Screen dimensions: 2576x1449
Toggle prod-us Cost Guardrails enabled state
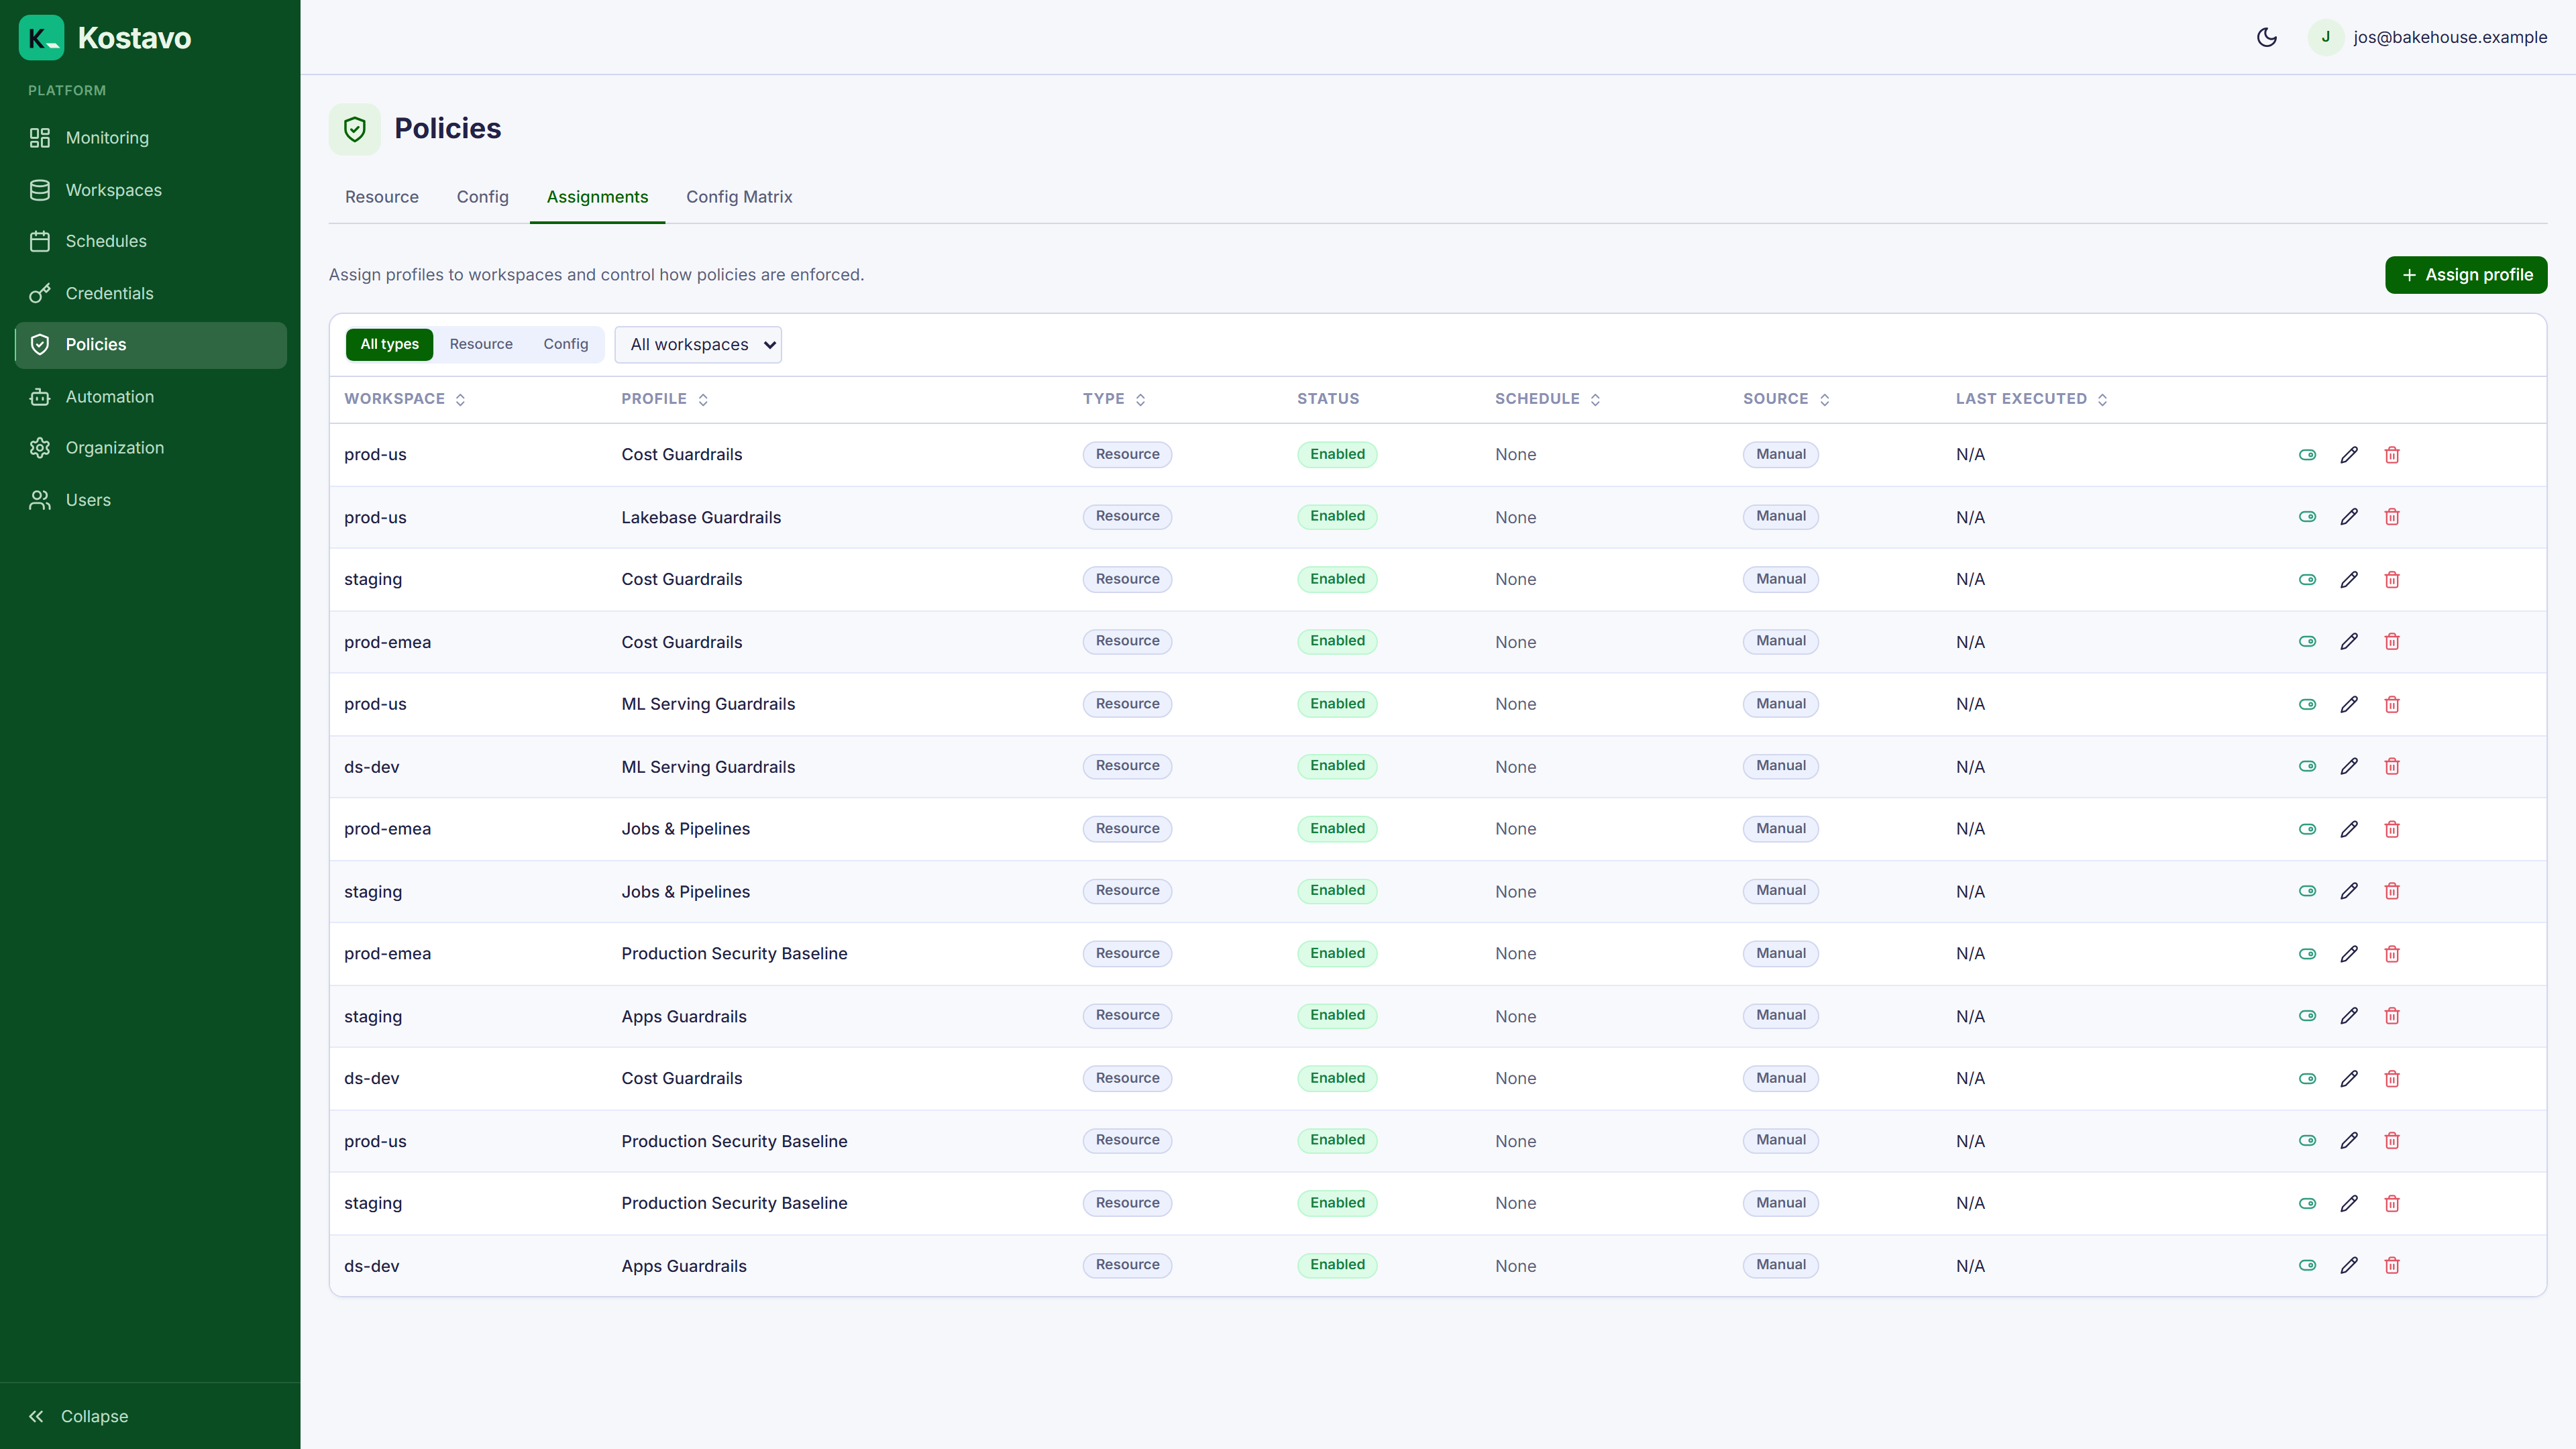pos(2307,455)
